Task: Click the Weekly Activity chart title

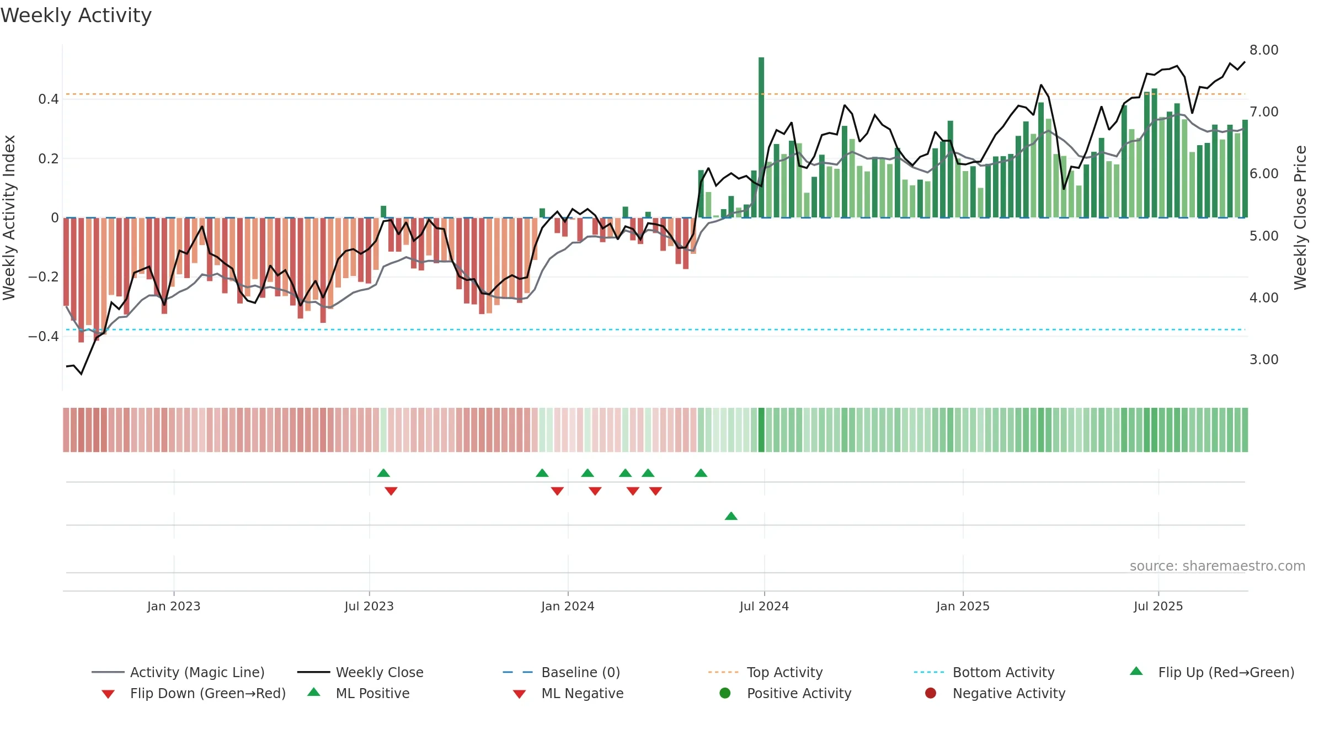Action: [76, 15]
